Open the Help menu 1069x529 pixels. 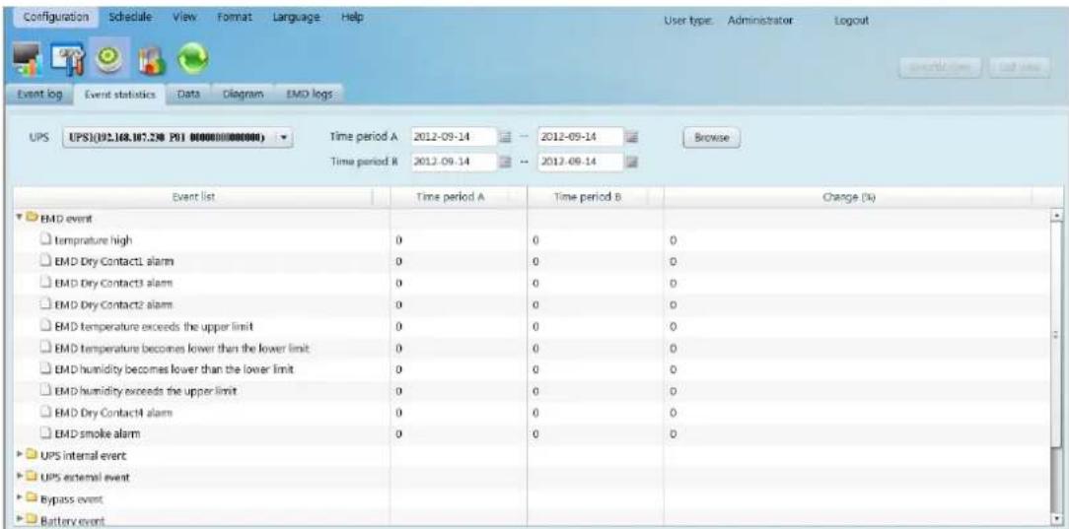[352, 17]
